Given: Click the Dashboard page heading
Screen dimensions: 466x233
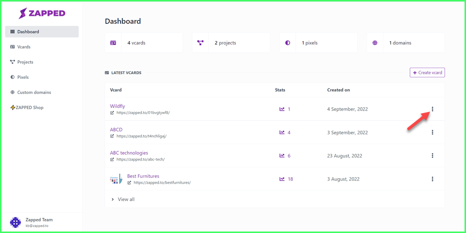Looking at the screenshot, I should 123,22.
